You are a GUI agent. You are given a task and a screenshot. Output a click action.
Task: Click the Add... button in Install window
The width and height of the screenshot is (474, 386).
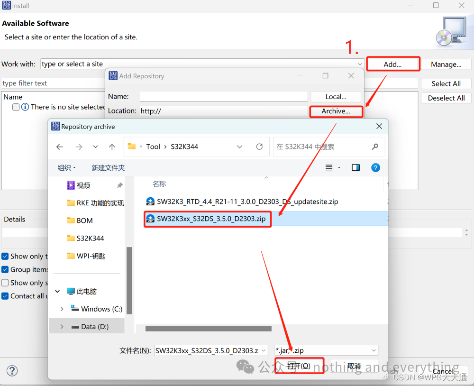392,64
